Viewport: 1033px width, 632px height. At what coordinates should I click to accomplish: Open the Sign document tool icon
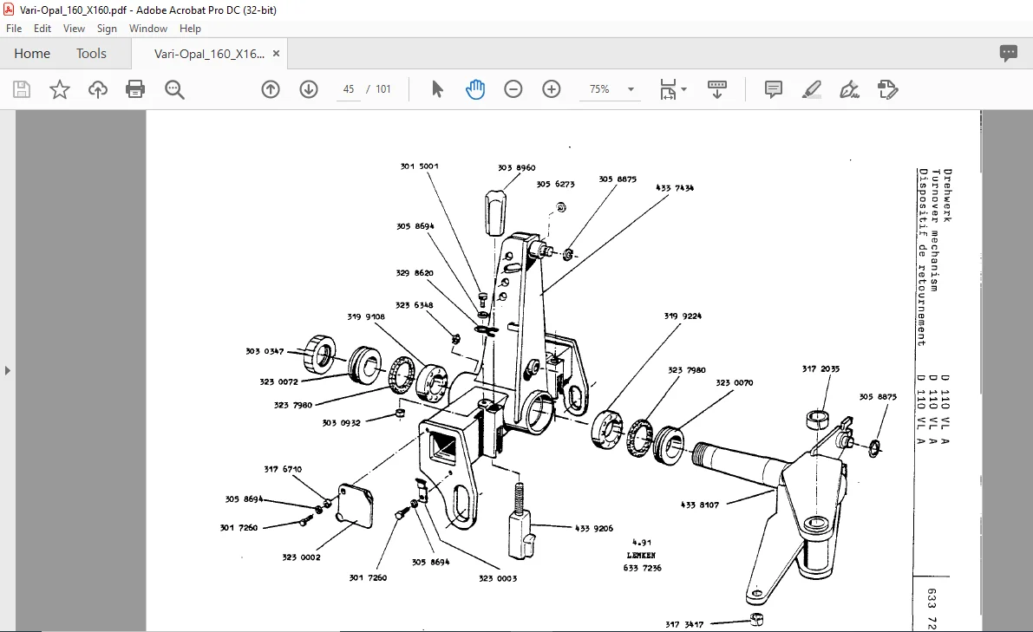(x=849, y=89)
